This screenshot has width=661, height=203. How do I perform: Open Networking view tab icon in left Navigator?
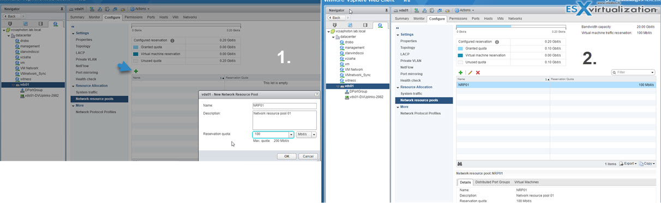pos(56,24)
